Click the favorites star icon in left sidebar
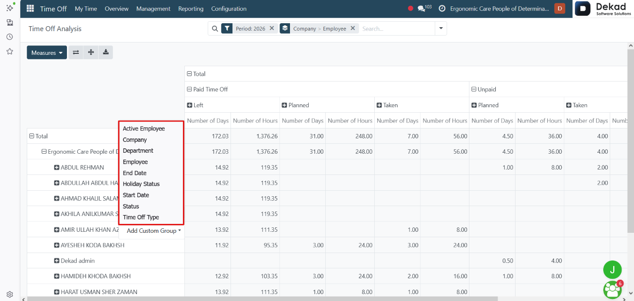634x301 pixels. click(9, 51)
